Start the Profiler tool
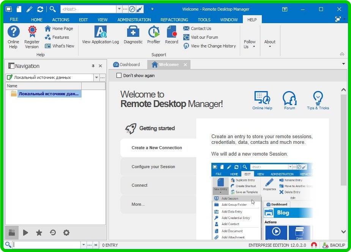This screenshot has height=252, width=351. coord(154,35)
